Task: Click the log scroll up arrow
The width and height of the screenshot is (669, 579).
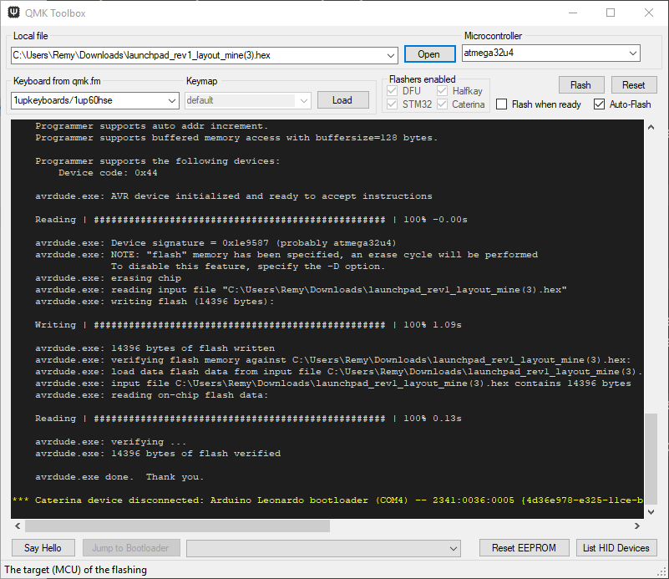Action: click(x=651, y=127)
